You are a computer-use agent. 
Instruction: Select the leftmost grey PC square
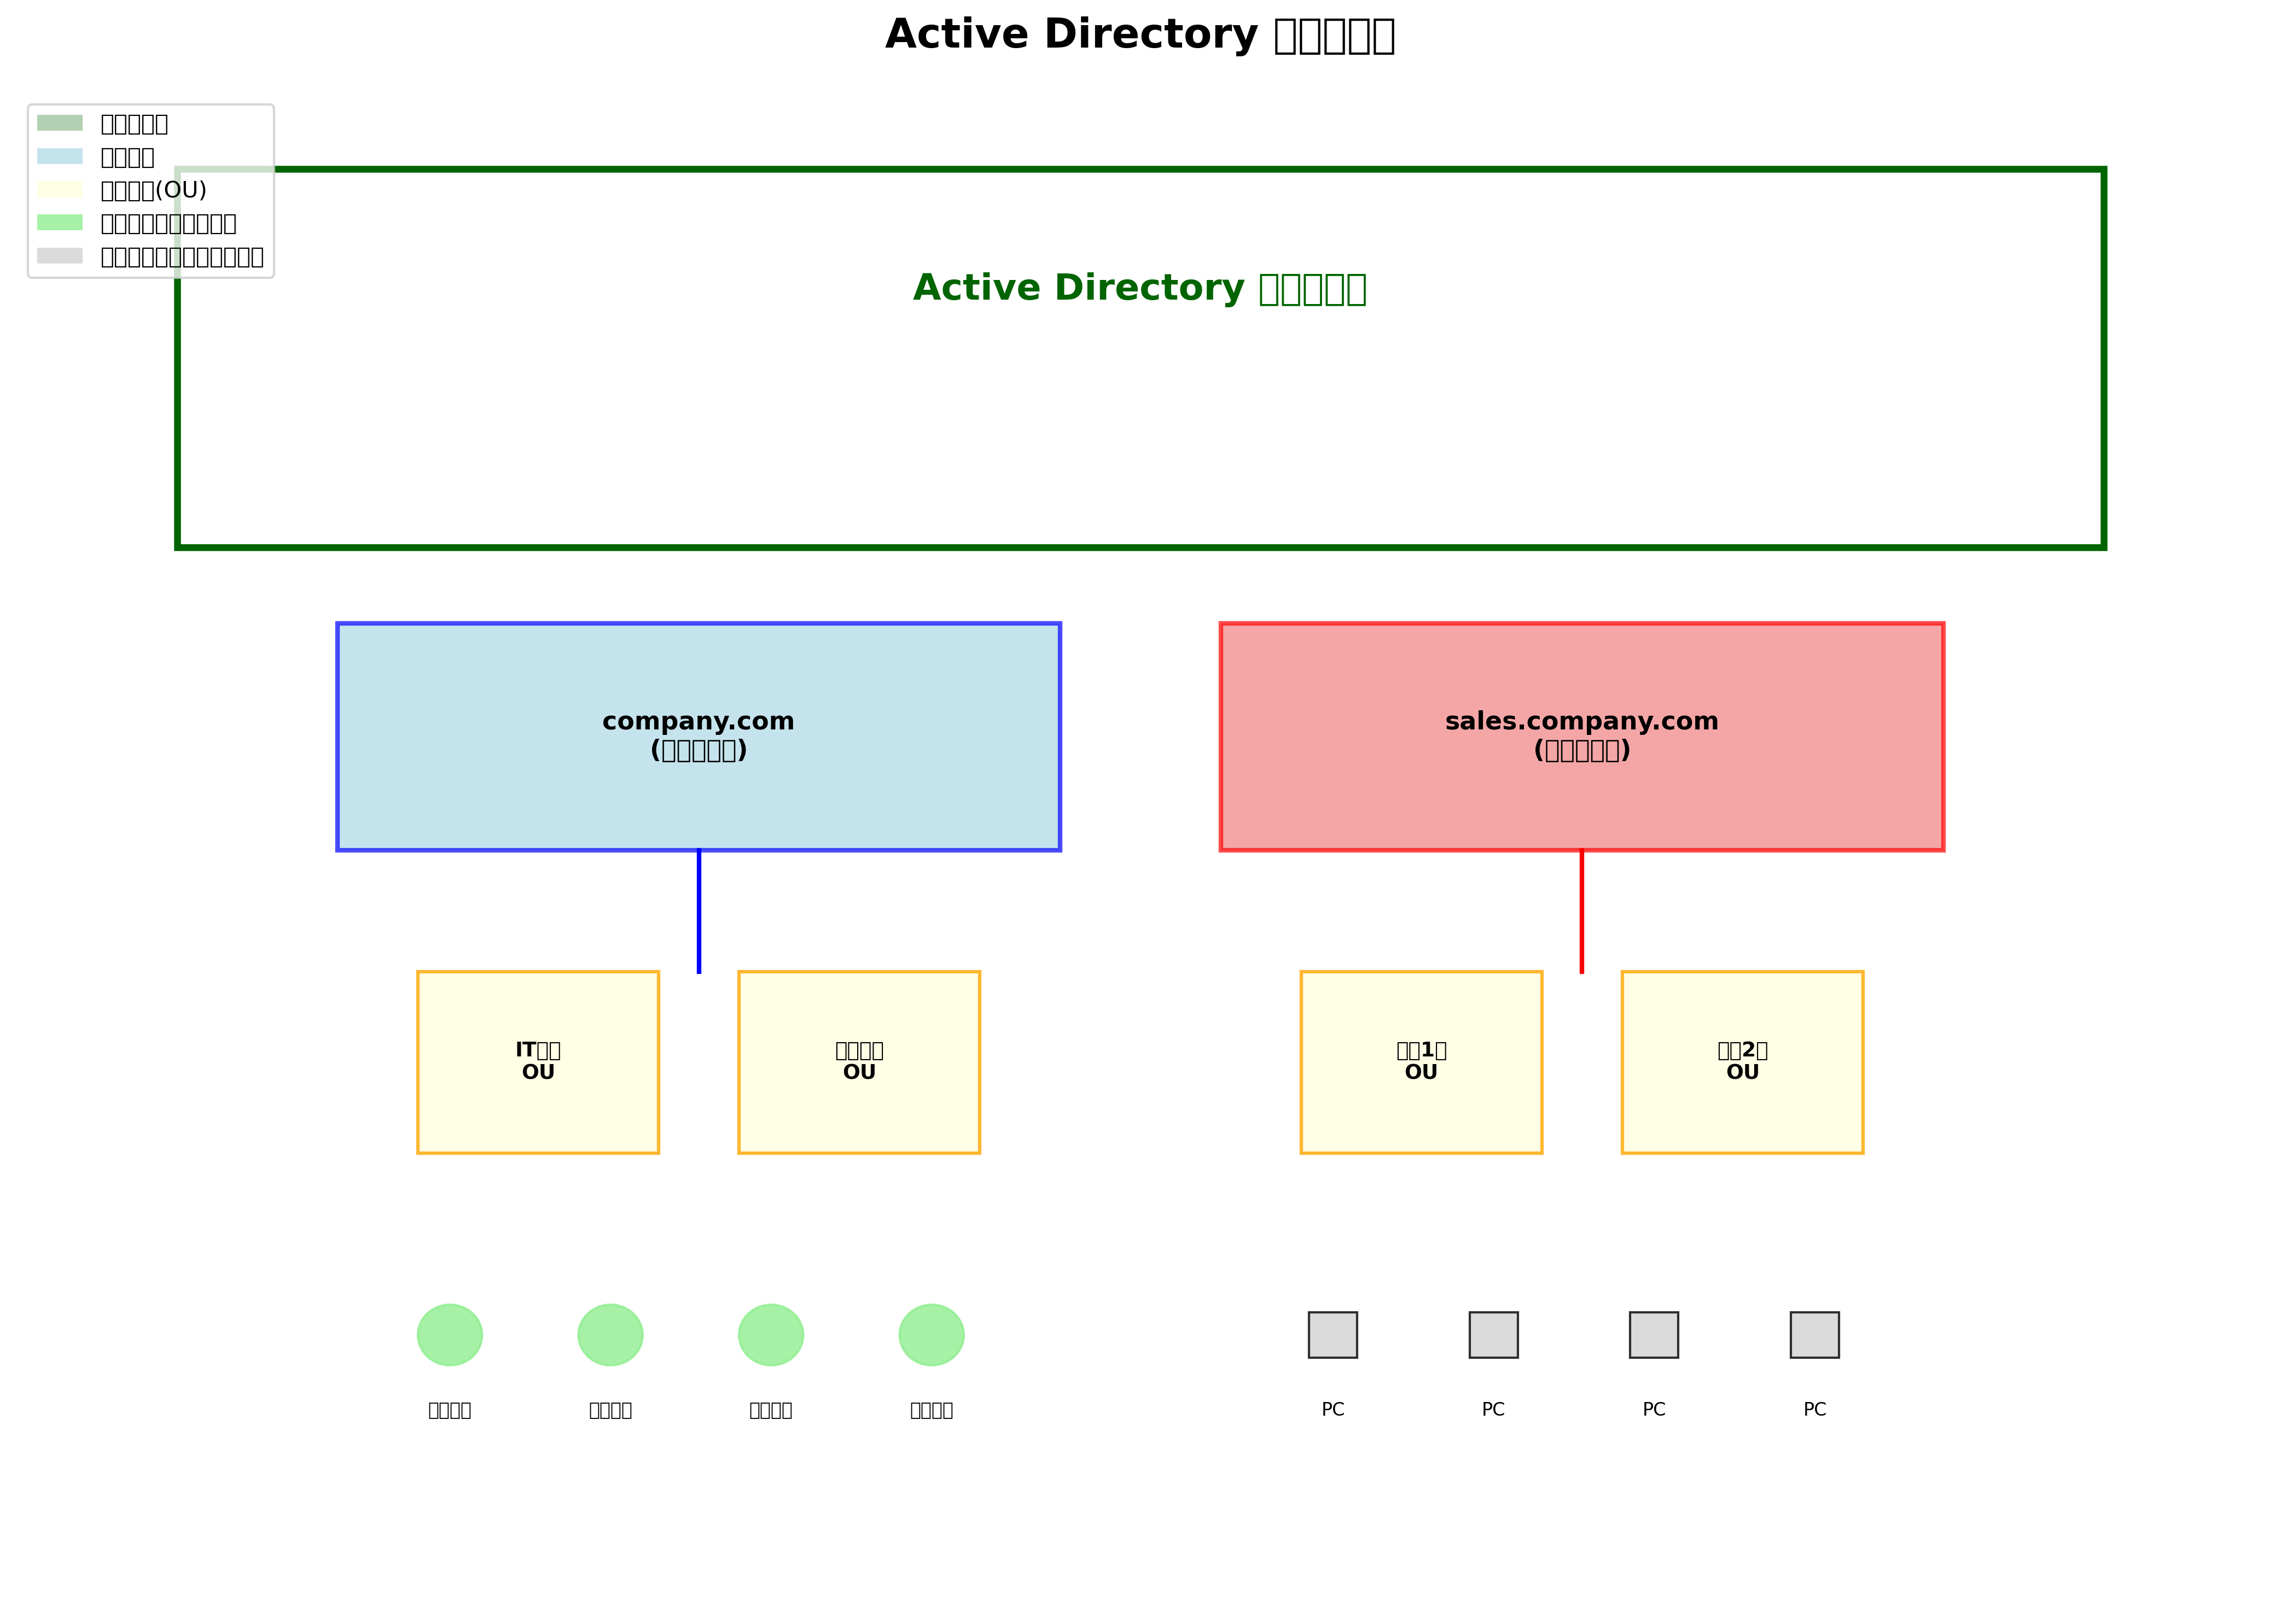tap(1332, 1334)
